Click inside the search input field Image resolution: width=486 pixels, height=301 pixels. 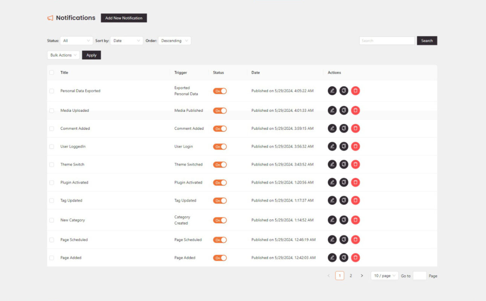coord(387,40)
